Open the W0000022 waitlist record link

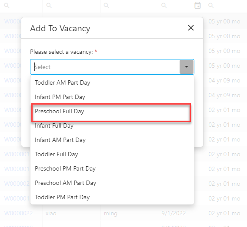tap(18, 213)
